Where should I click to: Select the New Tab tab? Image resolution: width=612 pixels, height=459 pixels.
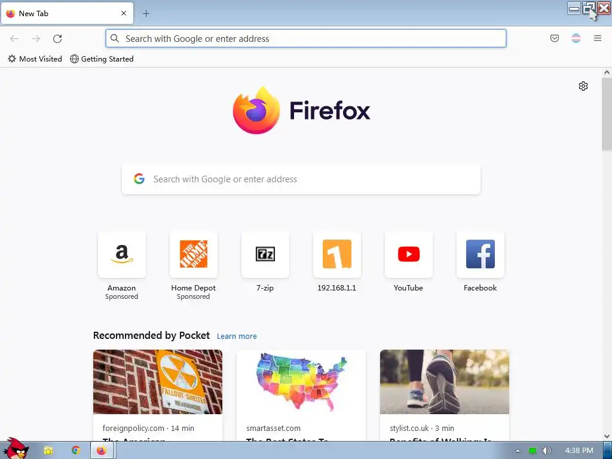click(67, 13)
